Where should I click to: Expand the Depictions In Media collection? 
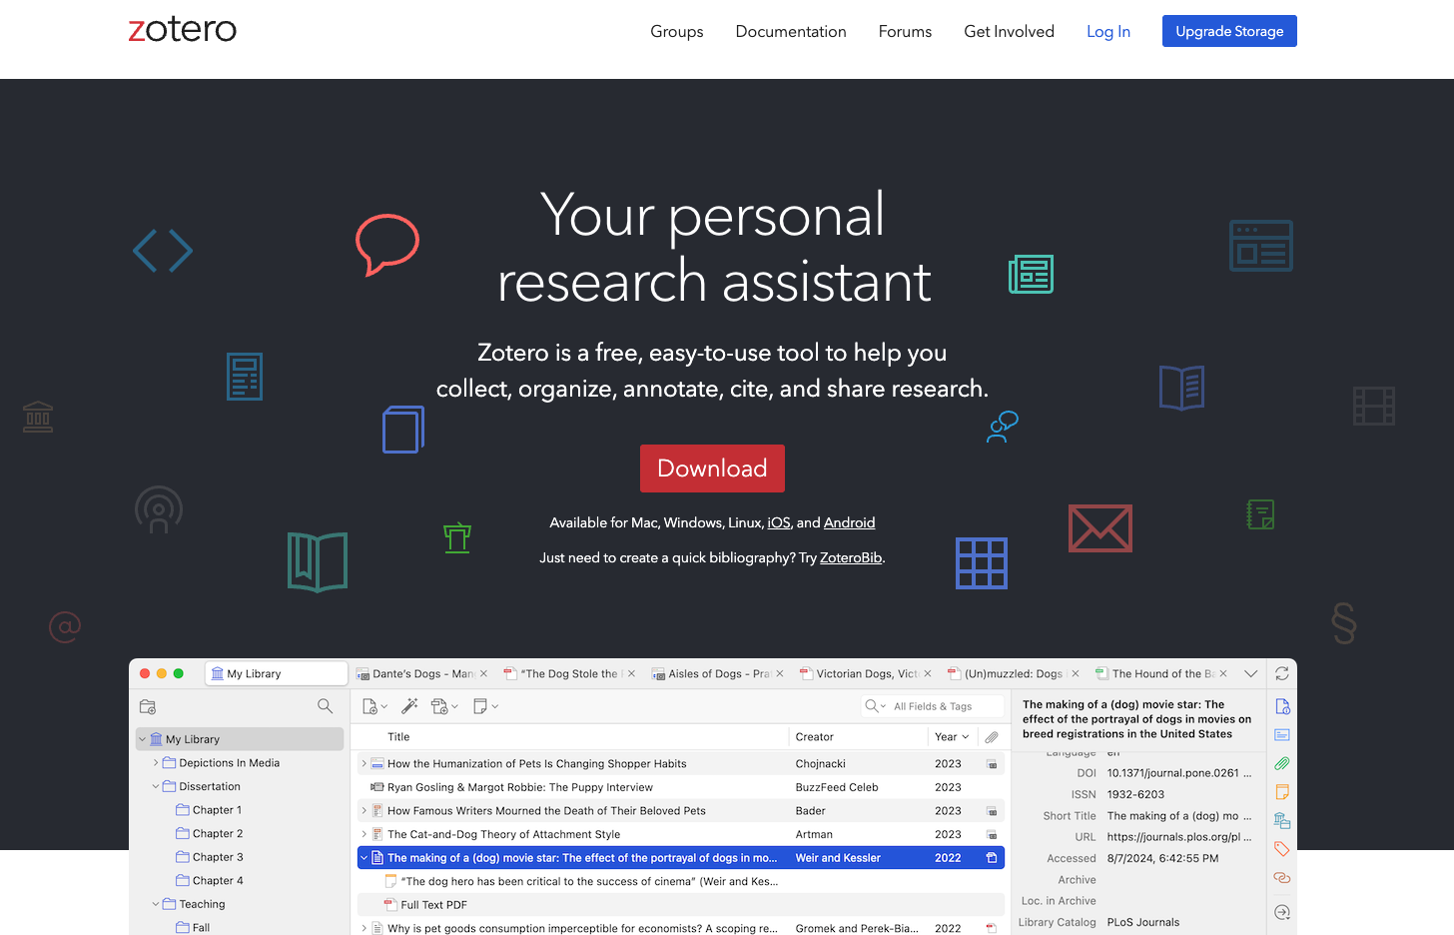tap(156, 763)
